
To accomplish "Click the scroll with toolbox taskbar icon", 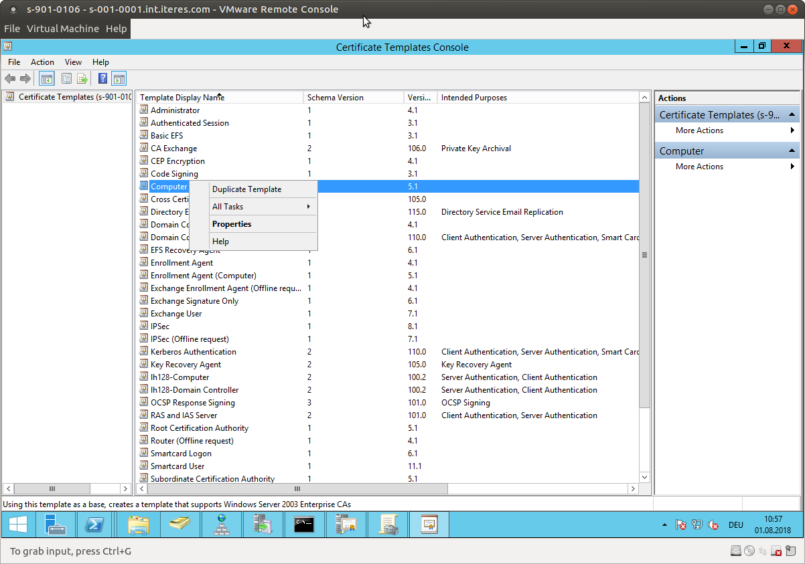I will [388, 525].
